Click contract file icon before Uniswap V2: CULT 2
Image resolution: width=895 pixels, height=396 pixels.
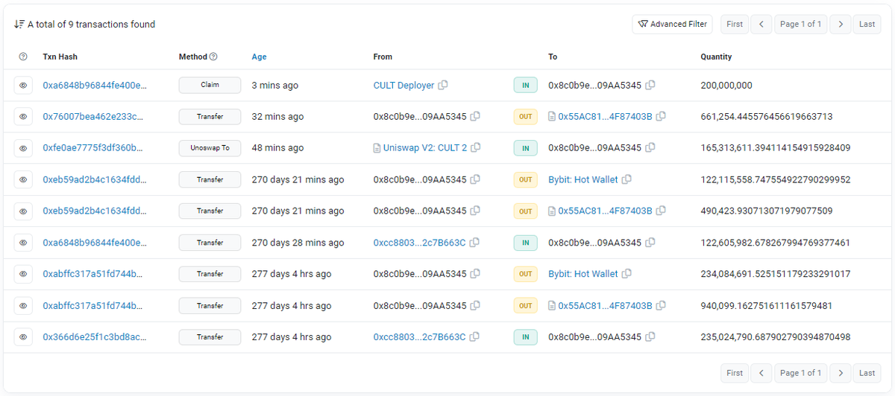pos(377,148)
